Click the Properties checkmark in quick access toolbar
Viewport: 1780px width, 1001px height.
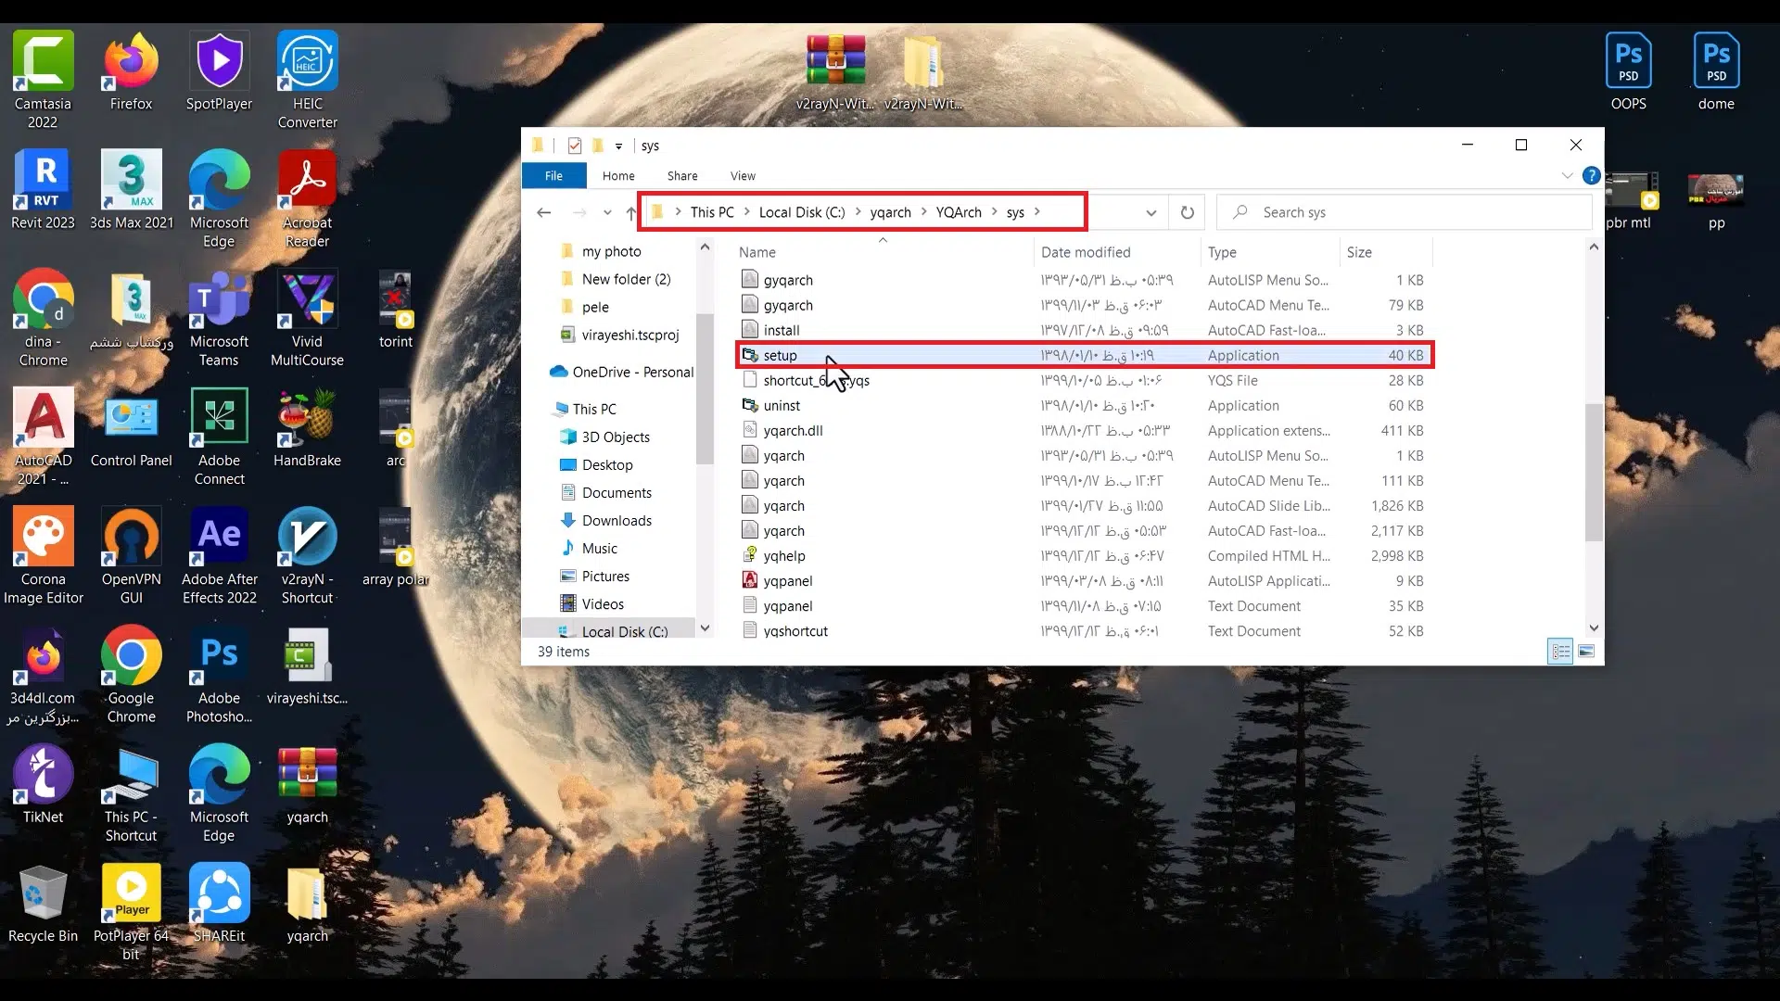tap(575, 146)
